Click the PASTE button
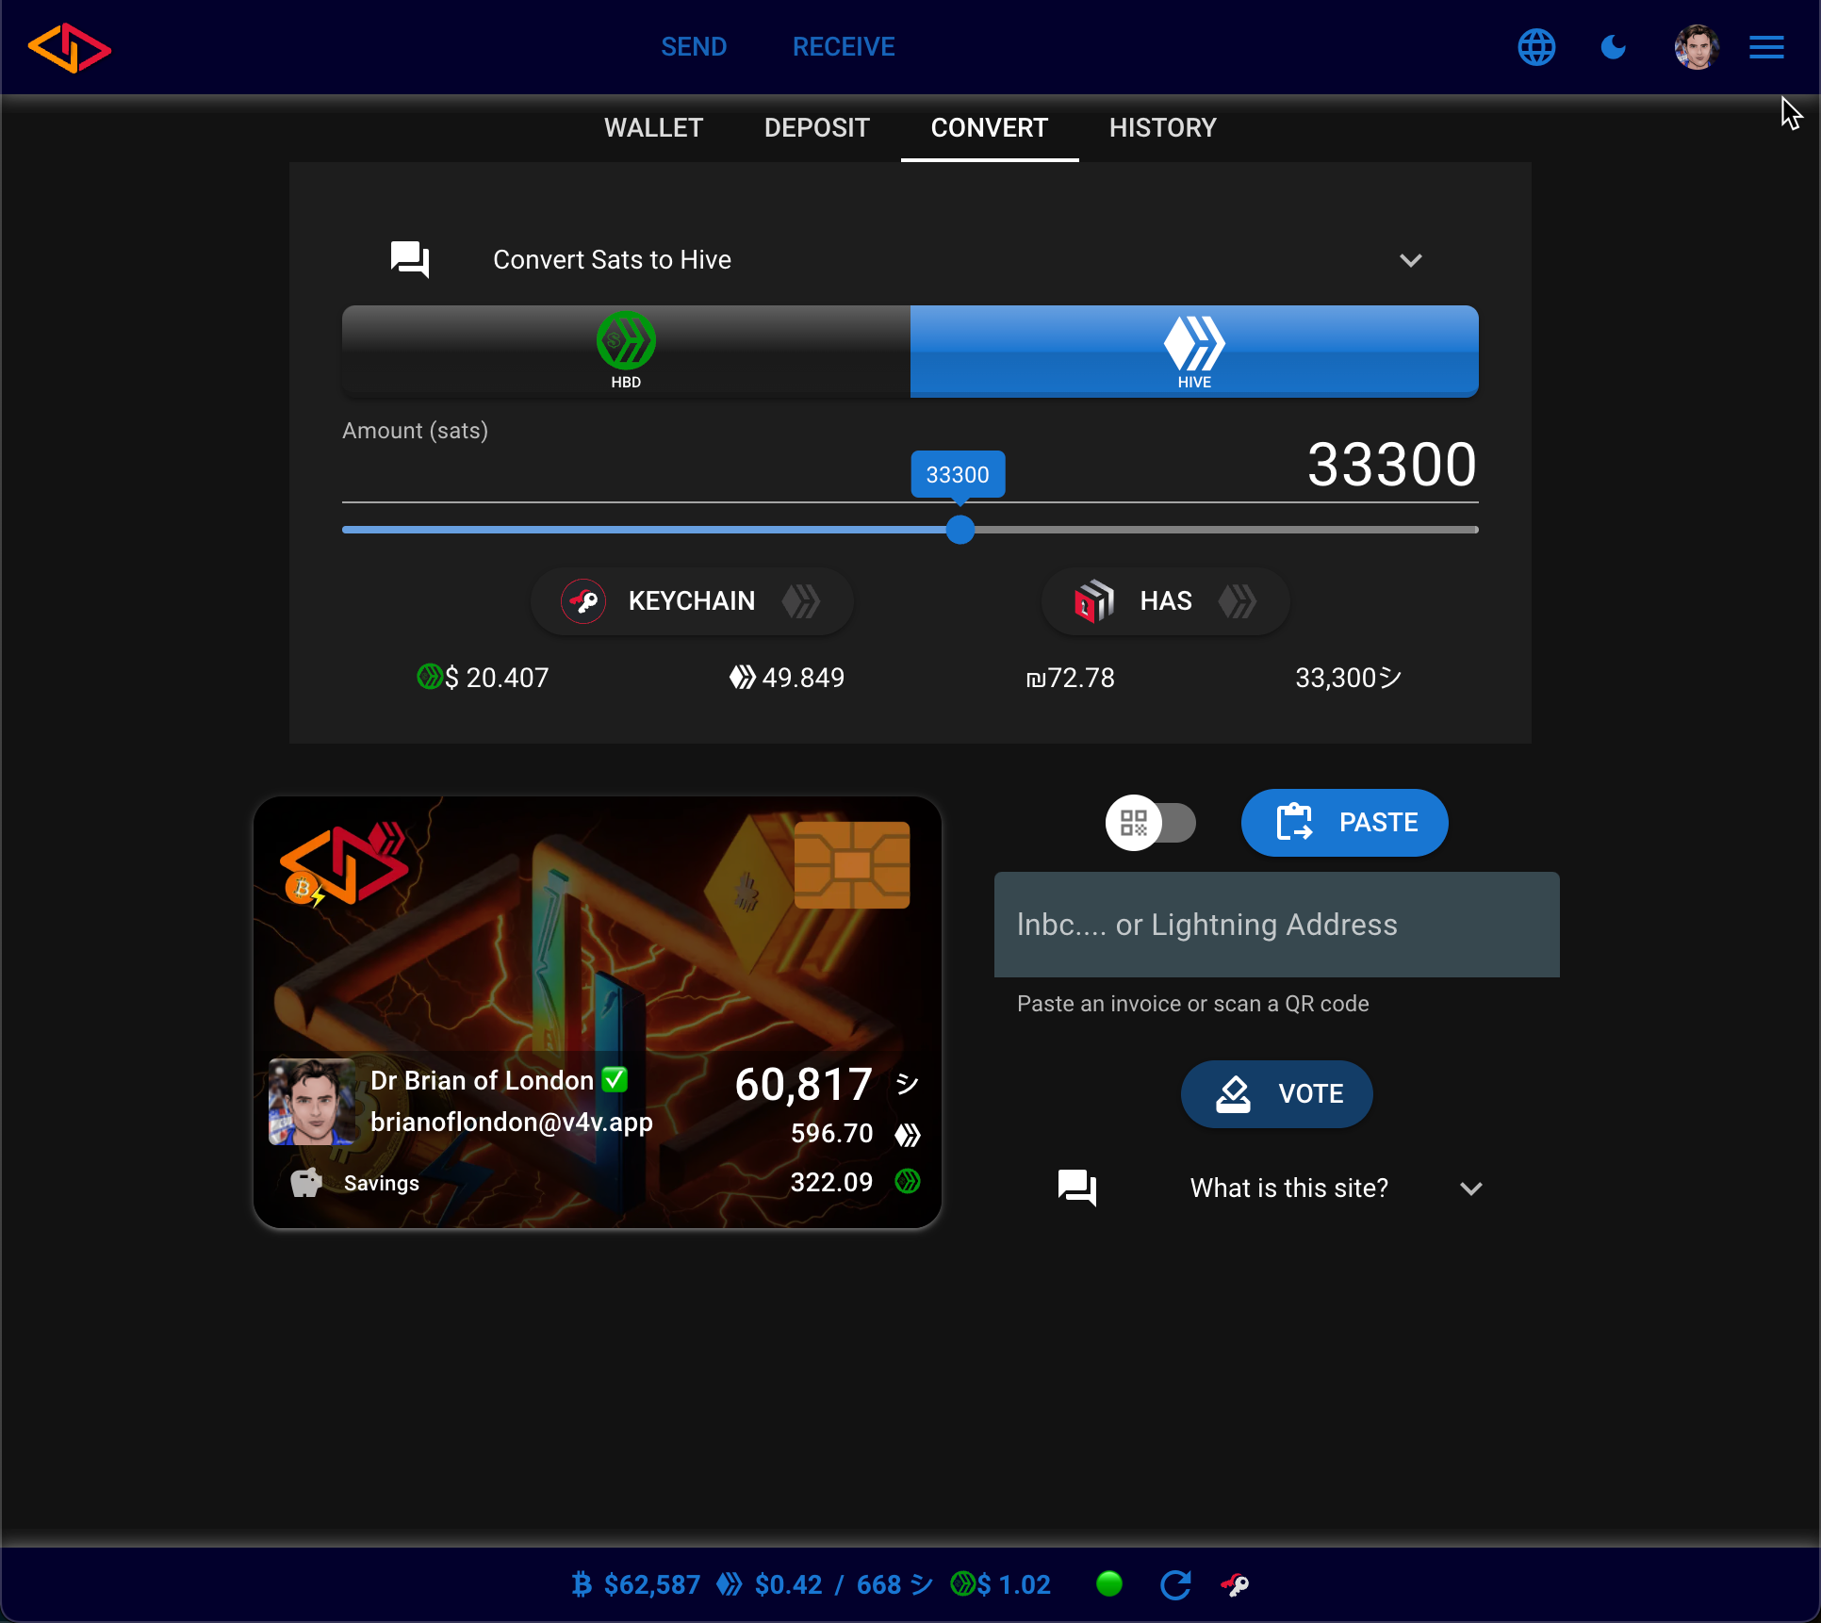 1345,823
